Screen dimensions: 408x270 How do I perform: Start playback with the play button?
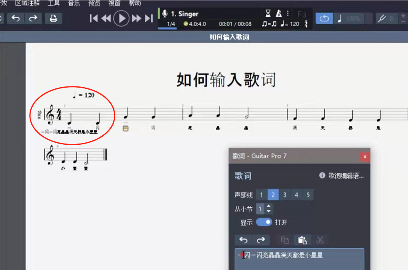coord(121,19)
